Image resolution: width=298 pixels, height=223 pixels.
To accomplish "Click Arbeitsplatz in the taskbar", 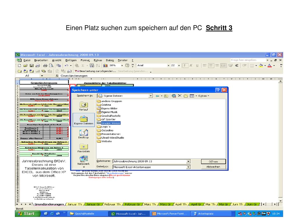I will coord(211,214).
